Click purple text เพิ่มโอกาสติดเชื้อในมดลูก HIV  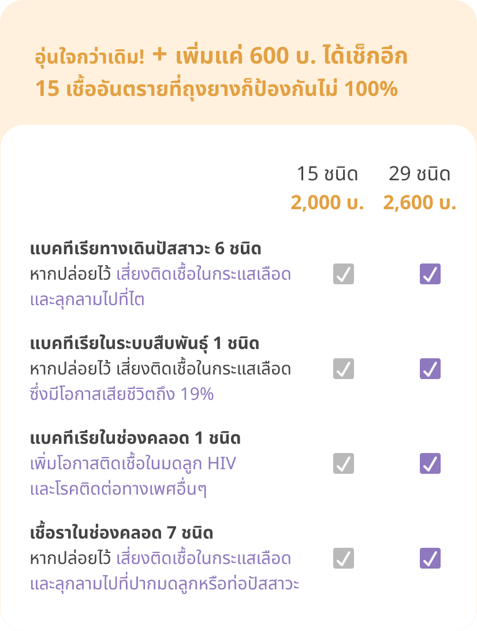(x=133, y=463)
